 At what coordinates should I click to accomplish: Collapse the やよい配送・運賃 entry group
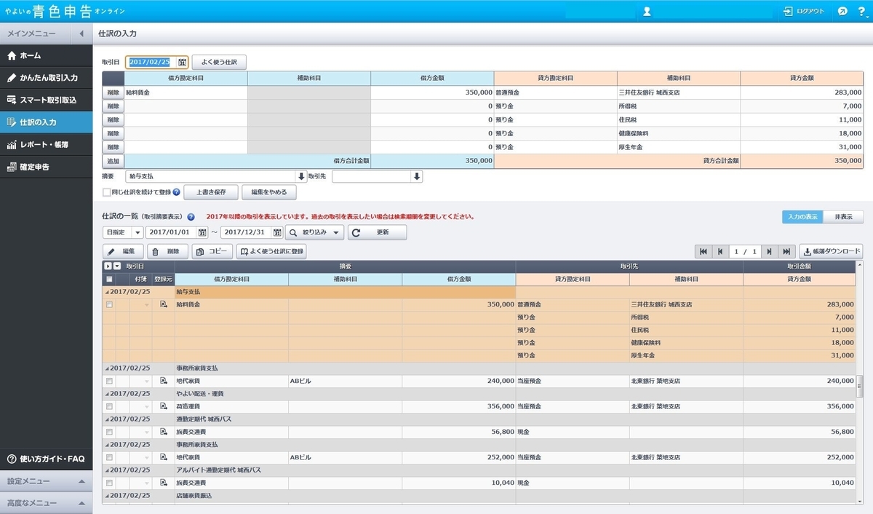(106, 393)
